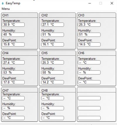Click CH4 humidity field showing 53 %

coord(13,72)
